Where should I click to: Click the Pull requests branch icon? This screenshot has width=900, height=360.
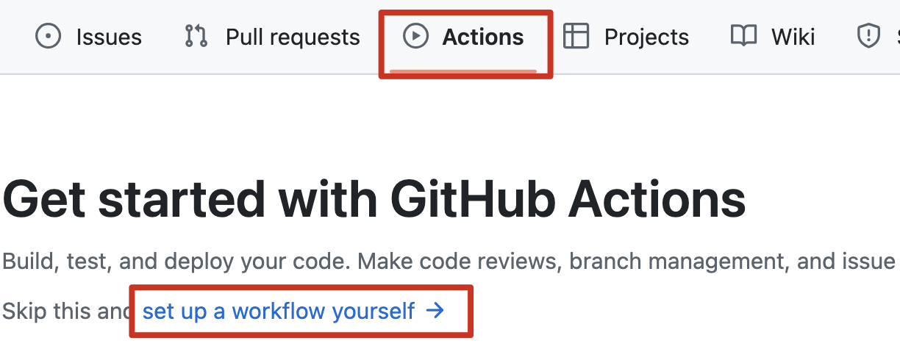196,37
